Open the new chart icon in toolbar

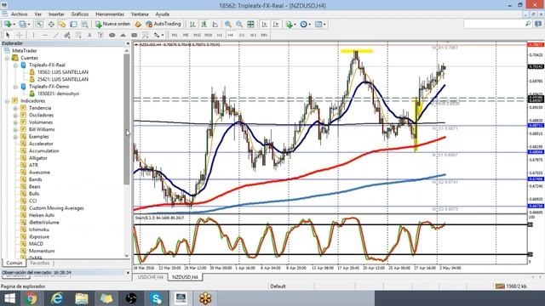[x=8, y=25]
